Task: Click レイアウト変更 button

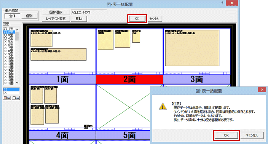Action: [x=56, y=19]
